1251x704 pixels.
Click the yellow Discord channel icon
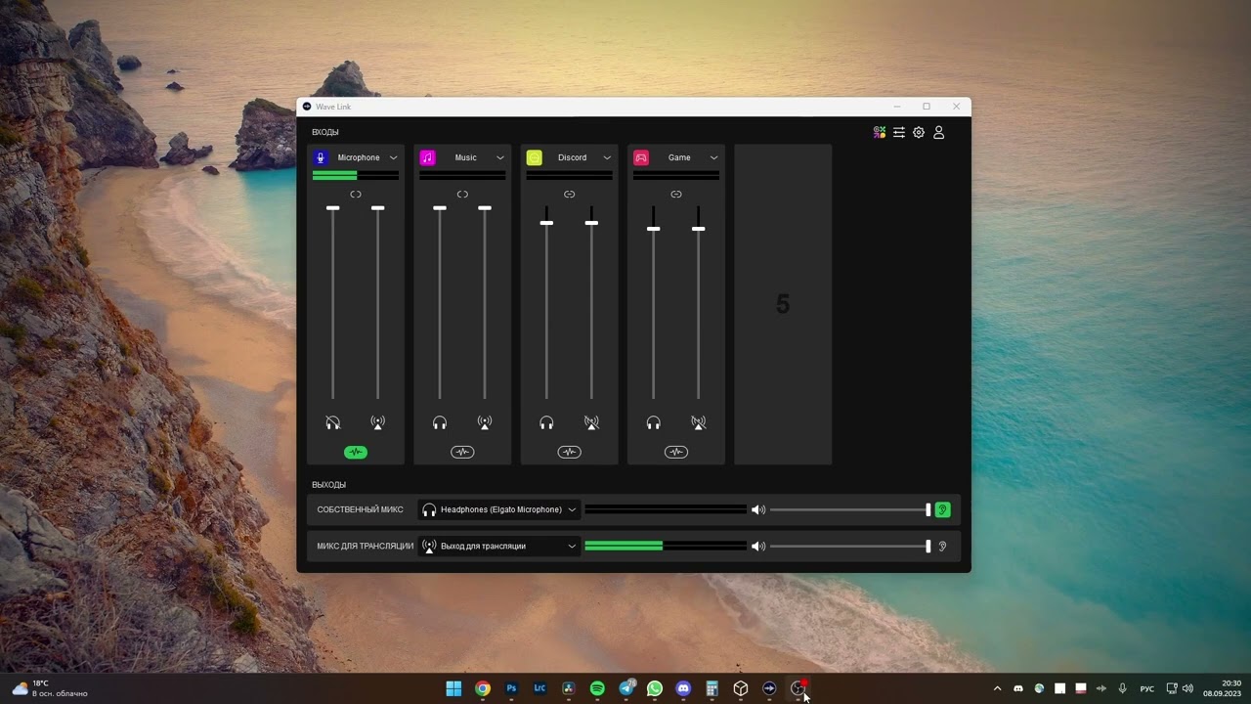tap(534, 157)
